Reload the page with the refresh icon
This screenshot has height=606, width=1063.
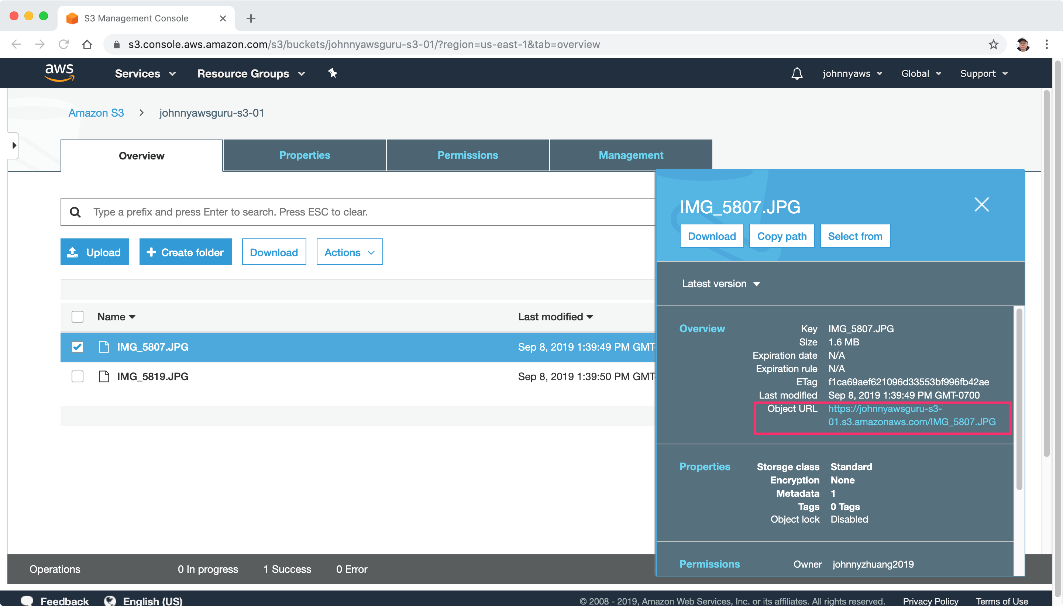[x=63, y=44]
